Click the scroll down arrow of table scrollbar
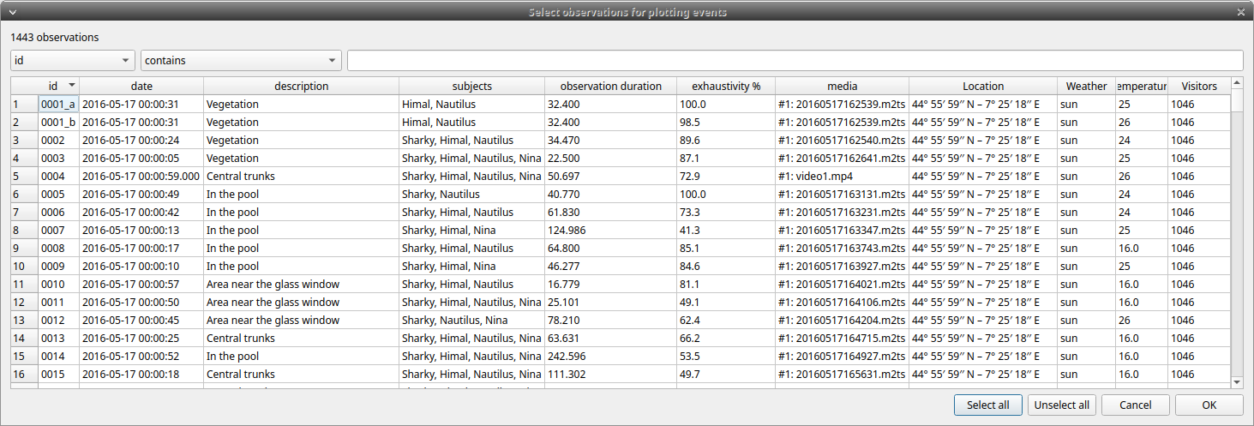The width and height of the screenshot is (1254, 426). 1236,382
